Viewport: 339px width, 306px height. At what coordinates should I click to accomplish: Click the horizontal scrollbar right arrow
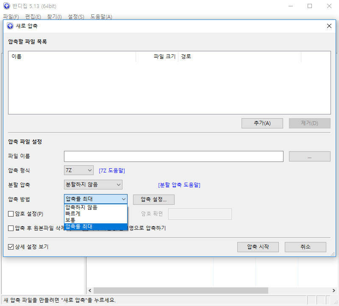[x=333, y=290]
